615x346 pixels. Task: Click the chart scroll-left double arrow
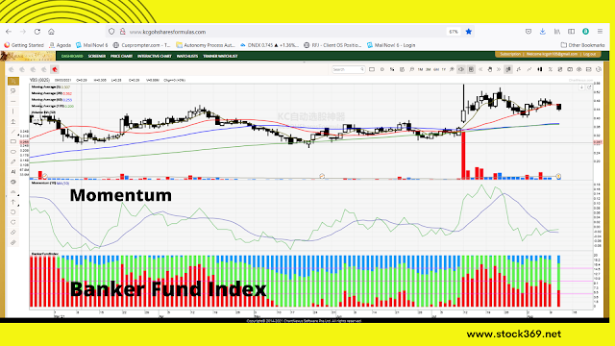pyautogui.click(x=480, y=69)
